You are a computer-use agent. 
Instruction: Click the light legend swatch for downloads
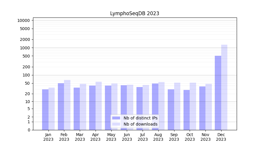tap(116, 124)
